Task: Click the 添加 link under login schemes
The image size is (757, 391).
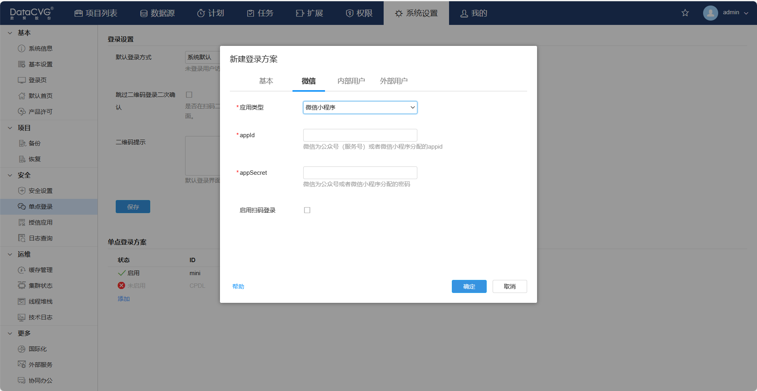Action: click(124, 298)
